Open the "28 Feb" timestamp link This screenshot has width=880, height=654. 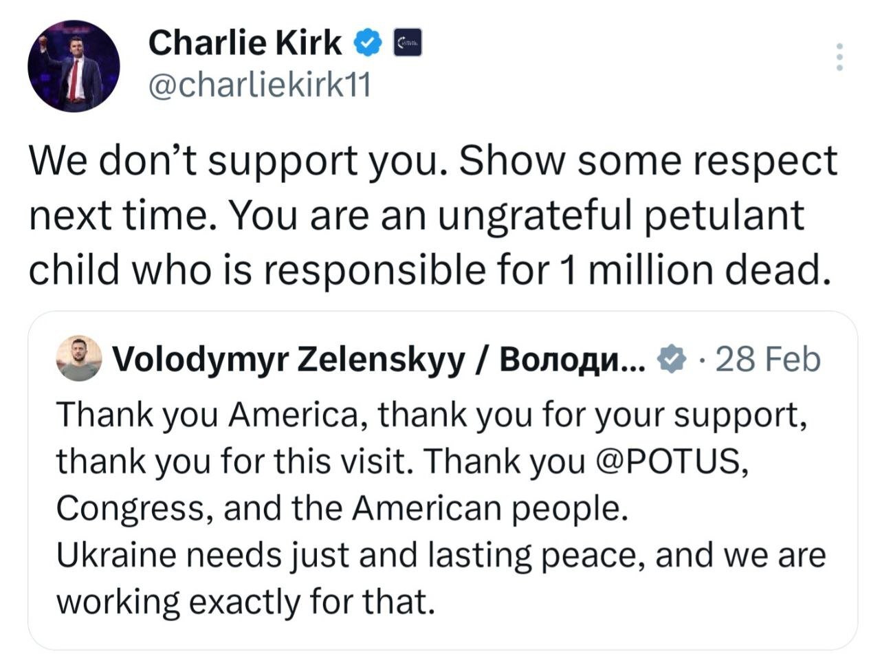point(767,359)
